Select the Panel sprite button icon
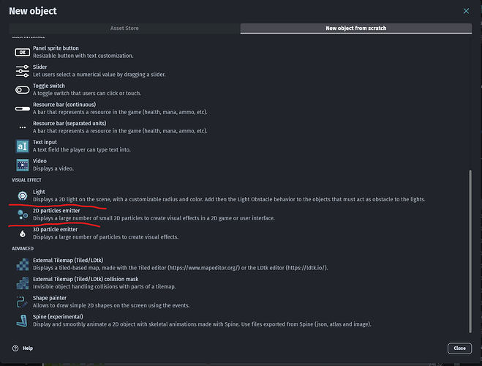482x366 pixels. point(22,52)
